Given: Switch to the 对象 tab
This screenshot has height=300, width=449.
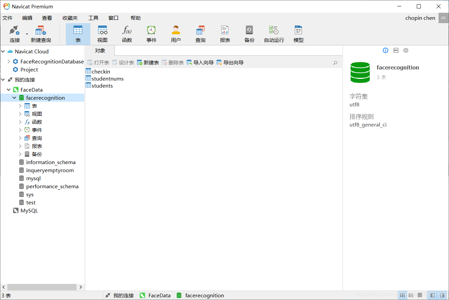Looking at the screenshot, I should coord(100,51).
